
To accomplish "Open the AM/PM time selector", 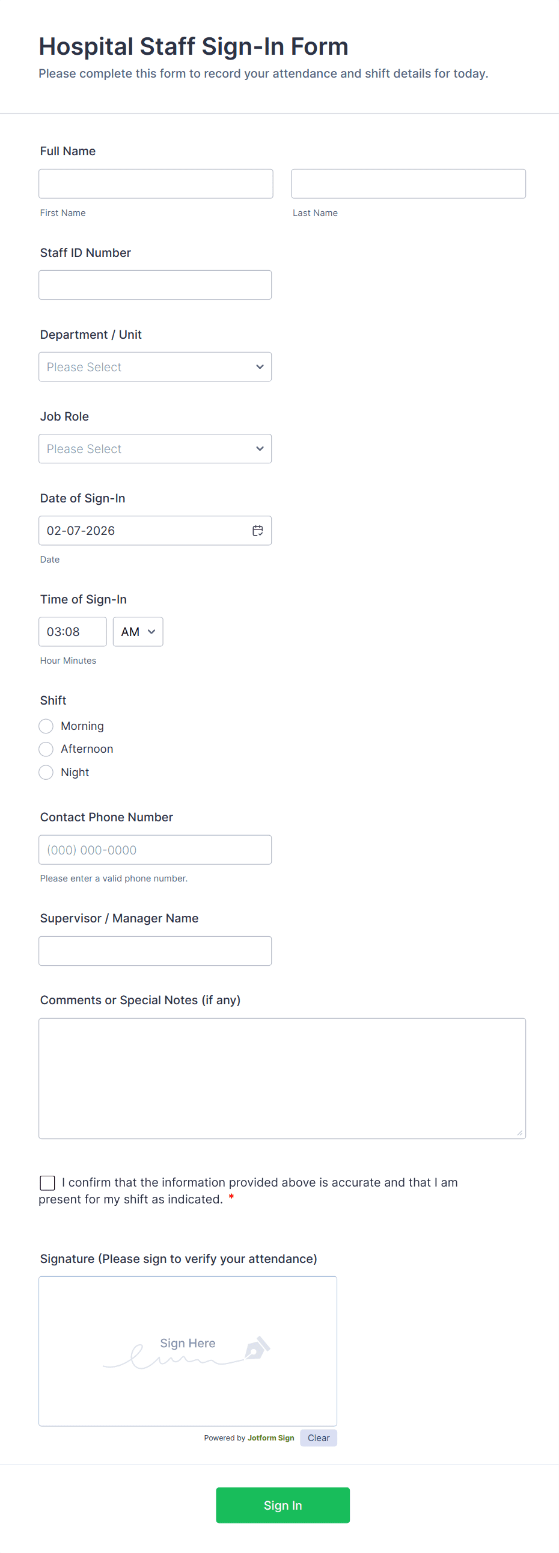I will 138,632.
